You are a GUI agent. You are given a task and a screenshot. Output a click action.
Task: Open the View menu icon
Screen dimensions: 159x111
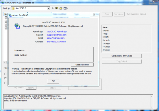click(x=66, y=8)
